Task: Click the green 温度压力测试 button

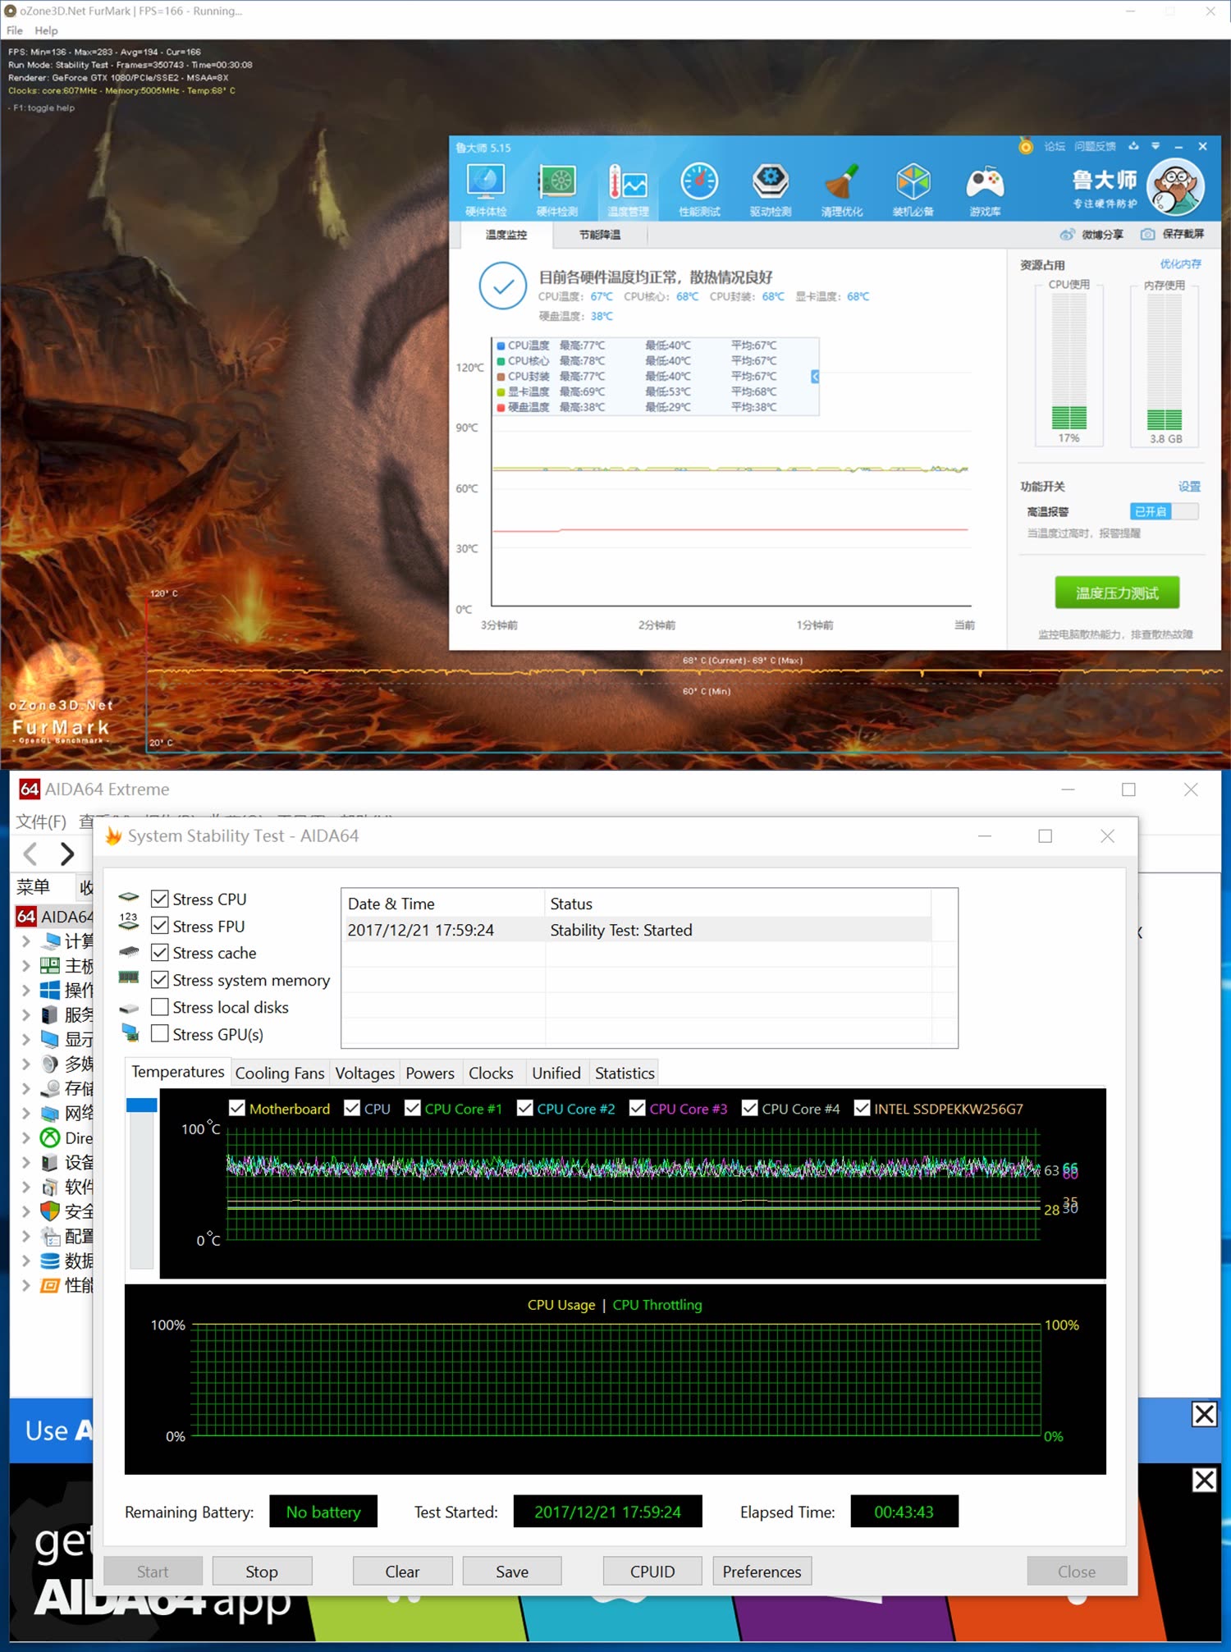Action: (1116, 593)
